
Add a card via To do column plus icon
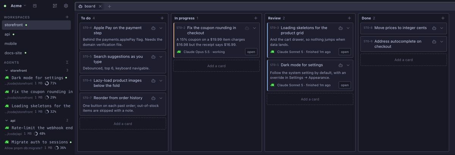(162, 18)
